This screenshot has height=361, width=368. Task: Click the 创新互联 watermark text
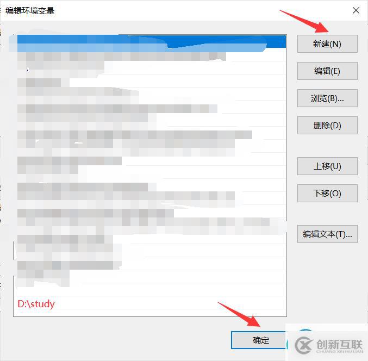(x=339, y=345)
